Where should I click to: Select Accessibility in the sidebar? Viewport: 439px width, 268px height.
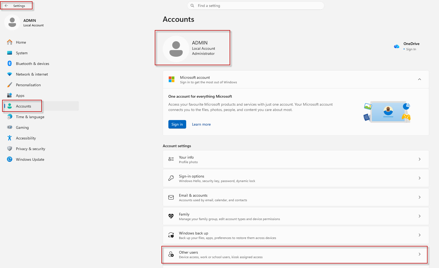[x=42, y=138]
